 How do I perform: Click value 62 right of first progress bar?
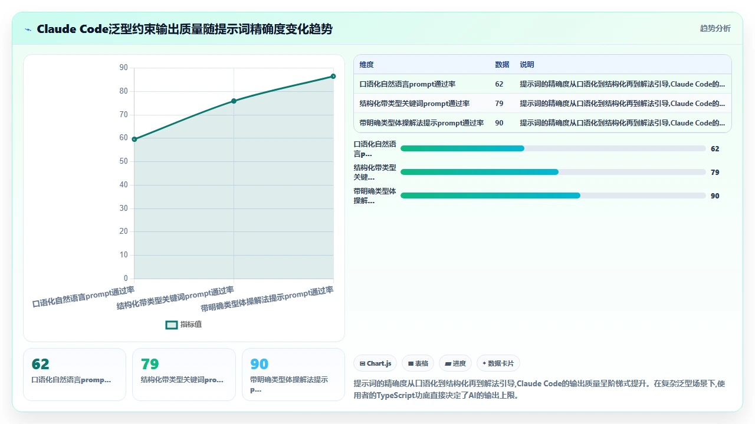(715, 149)
